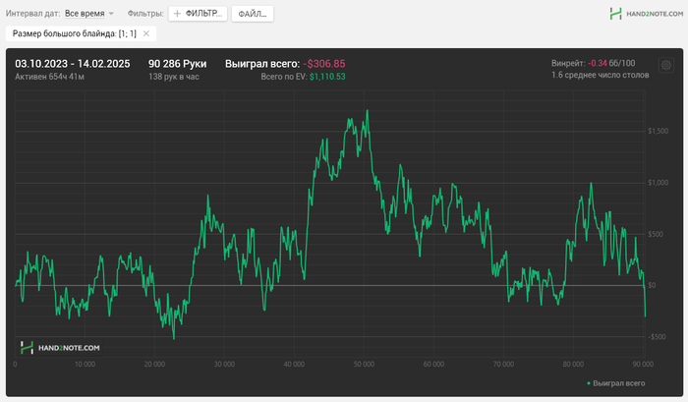
Task: Click the Выиграл всего -$306.85 total
Action: 285,64
